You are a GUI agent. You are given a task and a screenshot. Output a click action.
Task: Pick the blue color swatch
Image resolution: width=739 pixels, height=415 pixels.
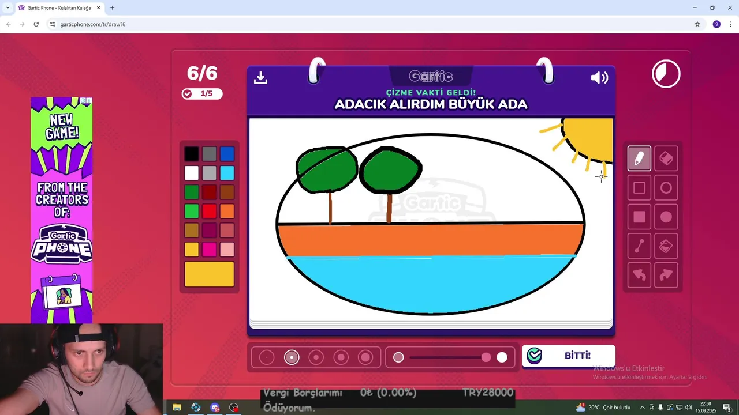(x=227, y=154)
